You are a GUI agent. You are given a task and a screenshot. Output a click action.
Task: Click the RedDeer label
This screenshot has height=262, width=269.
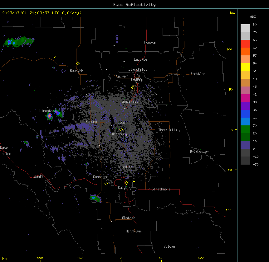point(137,79)
